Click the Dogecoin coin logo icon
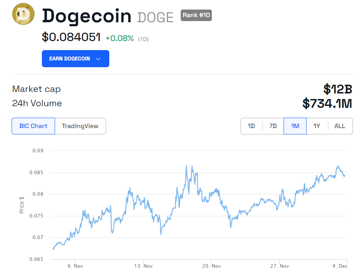 pos(23,14)
